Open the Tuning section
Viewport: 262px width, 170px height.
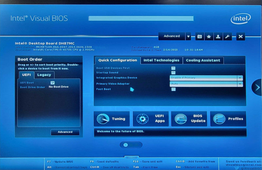(x=112, y=119)
